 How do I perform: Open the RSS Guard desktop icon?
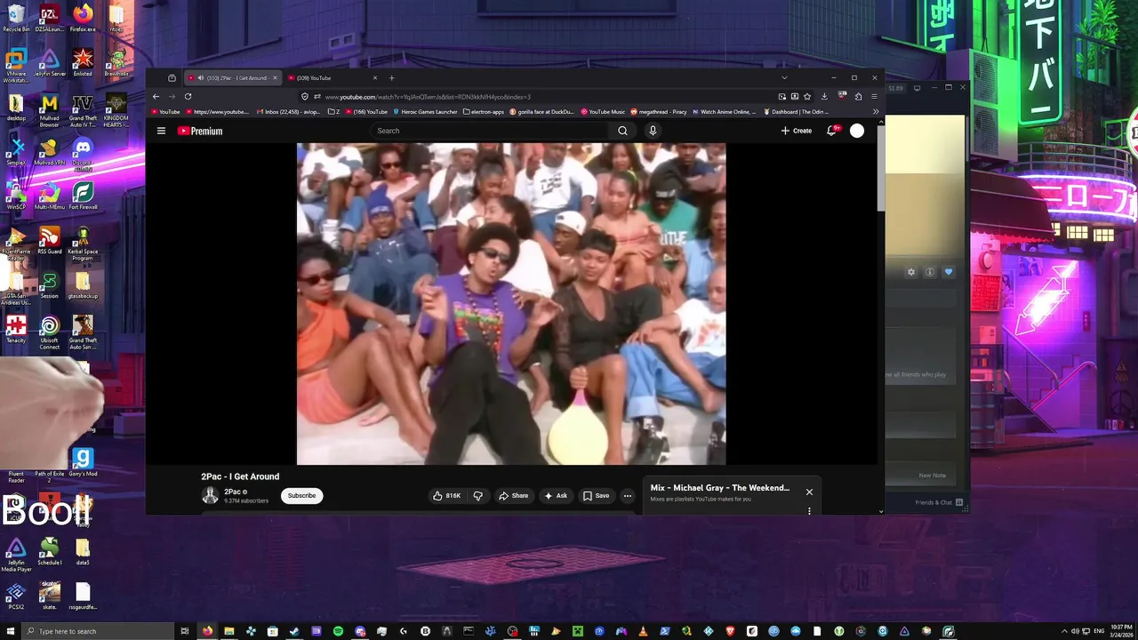[50, 239]
